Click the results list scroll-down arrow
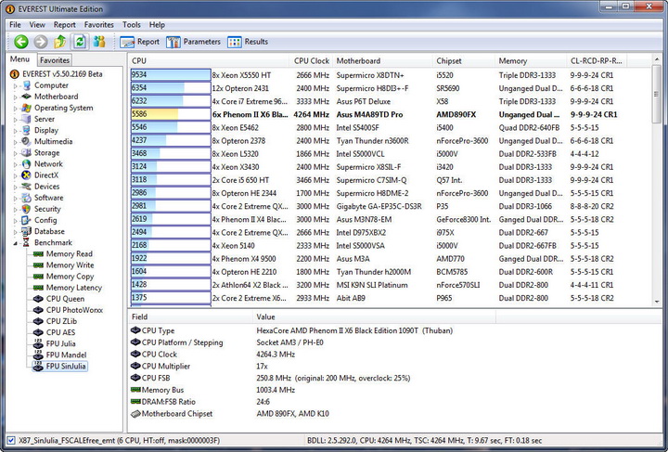 (x=657, y=302)
